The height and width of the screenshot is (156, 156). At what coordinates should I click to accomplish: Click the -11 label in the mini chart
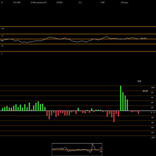(100, 148)
